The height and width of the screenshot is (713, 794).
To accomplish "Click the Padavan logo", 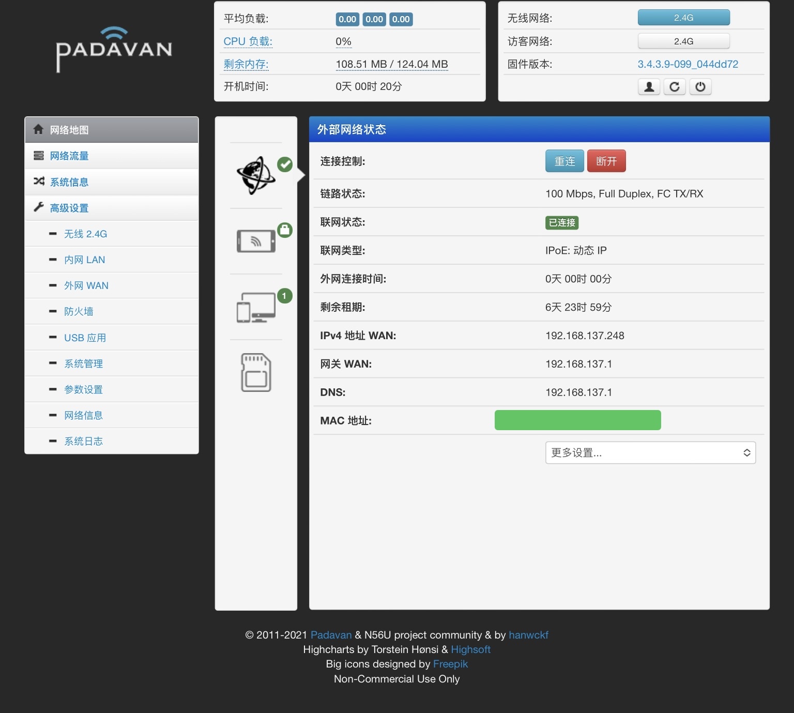I will tap(114, 49).
